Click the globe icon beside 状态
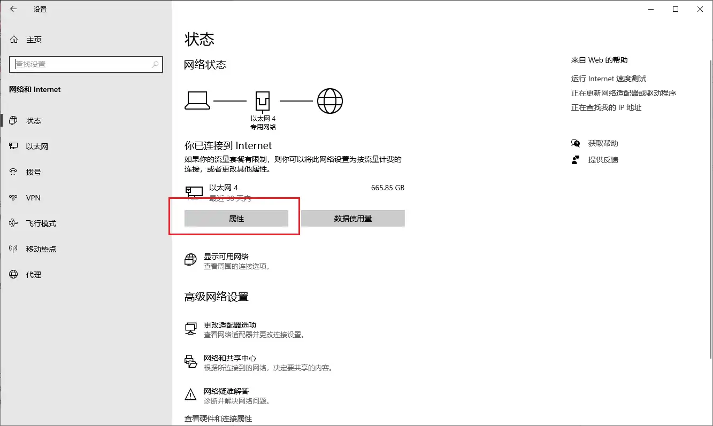 pyautogui.click(x=14, y=121)
